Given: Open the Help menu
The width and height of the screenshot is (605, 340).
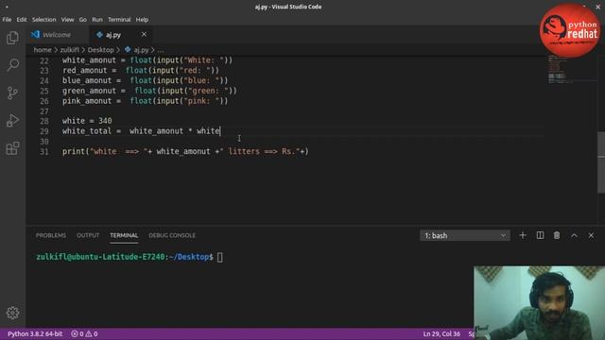Looking at the screenshot, I should (142, 19).
